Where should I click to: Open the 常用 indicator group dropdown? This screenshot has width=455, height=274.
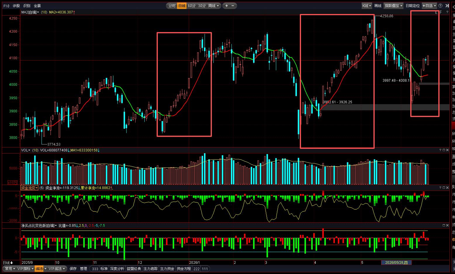(10, 269)
